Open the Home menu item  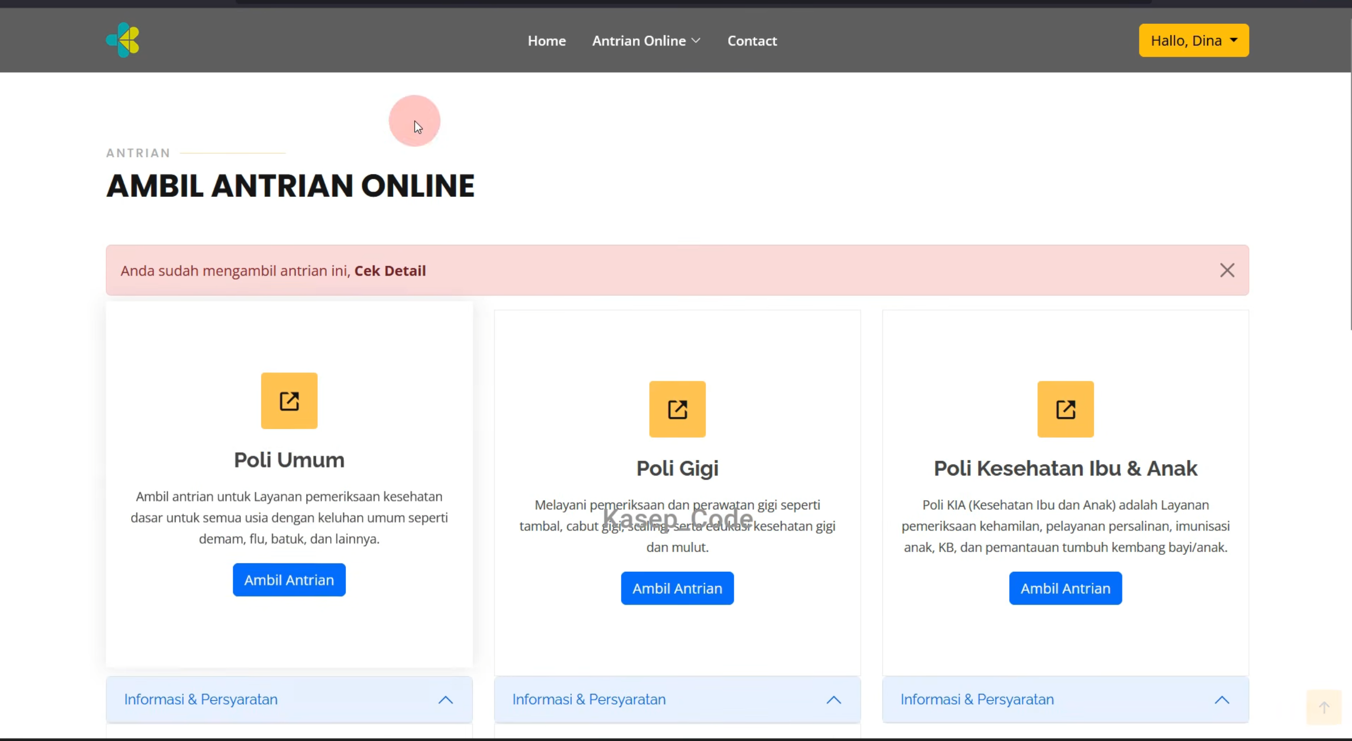point(546,41)
